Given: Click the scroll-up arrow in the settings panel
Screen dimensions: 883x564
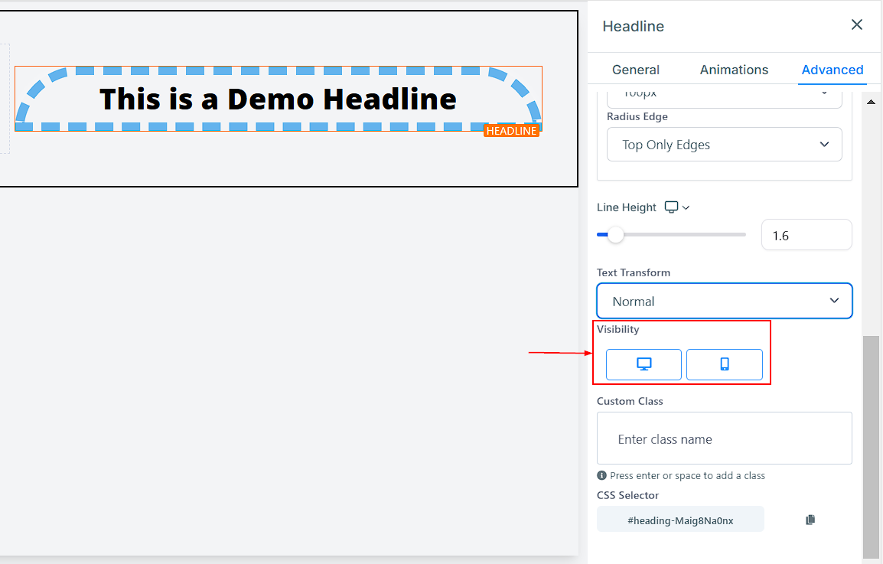Looking at the screenshot, I should coord(872,102).
